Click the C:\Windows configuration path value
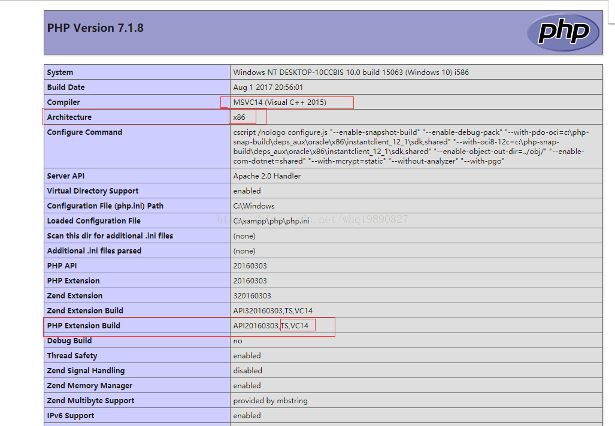Viewport: 615px width, 426px height. (254, 206)
